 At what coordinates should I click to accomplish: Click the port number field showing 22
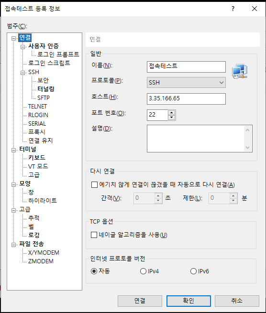tap(157, 115)
